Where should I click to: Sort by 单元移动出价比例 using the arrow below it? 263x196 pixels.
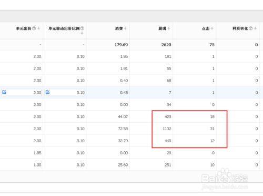82,33
